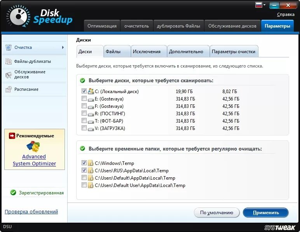Image resolution: width=300 pixels, height=232 pixels.
Task: Check the E: (Gostevaya) disk checkbox
Action: point(84,98)
